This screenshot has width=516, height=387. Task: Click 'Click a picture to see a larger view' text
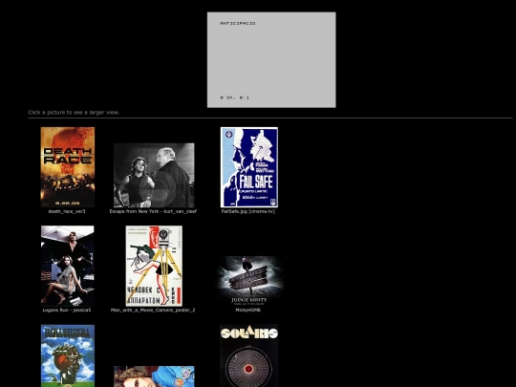[x=74, y=112]
